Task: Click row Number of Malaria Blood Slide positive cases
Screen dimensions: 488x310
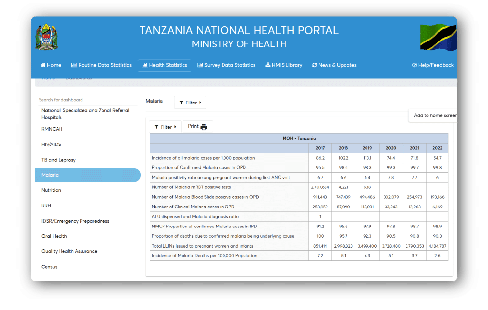Action: pos(299,197)
